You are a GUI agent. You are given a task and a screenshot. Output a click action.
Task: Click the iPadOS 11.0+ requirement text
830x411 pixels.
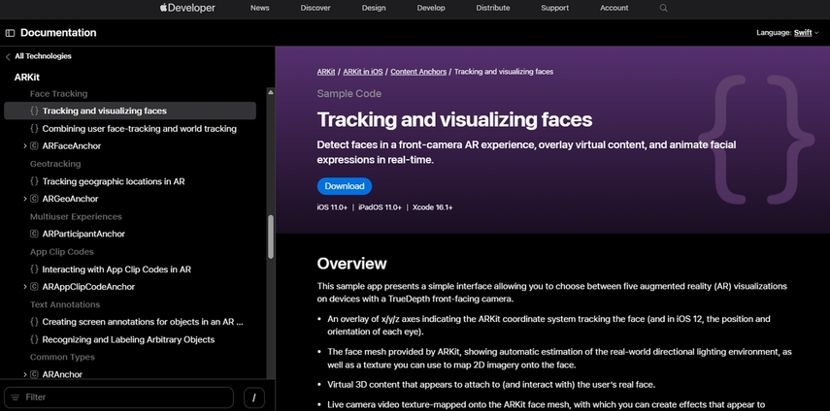(381, 207)
